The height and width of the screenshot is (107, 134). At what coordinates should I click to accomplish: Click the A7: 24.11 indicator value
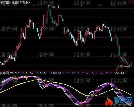point(106,73)
